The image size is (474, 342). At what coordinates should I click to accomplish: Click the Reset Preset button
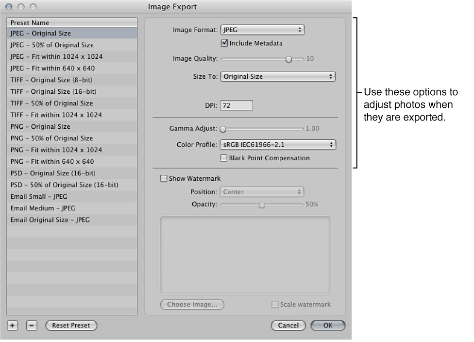pos(71,325)
